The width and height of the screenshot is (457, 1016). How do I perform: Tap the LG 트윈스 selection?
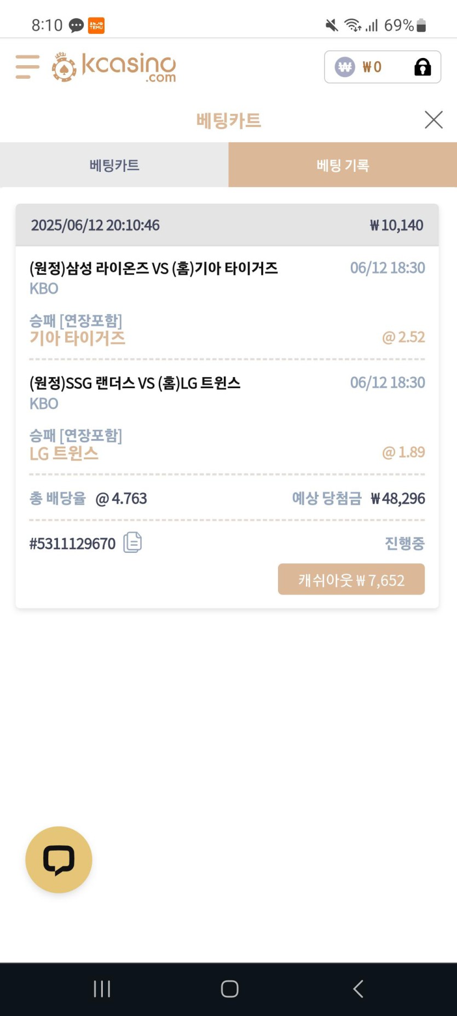point(64,453)
